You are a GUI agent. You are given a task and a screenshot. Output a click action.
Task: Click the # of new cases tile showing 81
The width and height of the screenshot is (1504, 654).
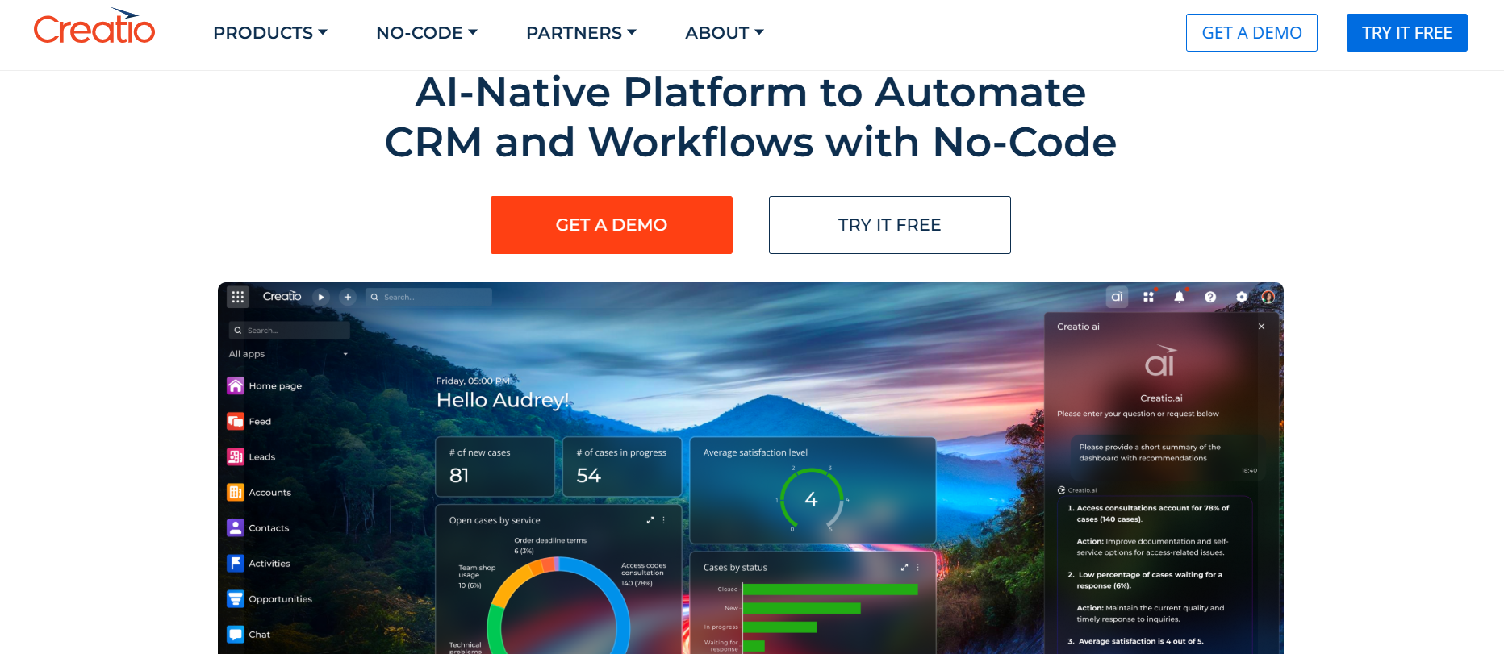pos(495,467)
